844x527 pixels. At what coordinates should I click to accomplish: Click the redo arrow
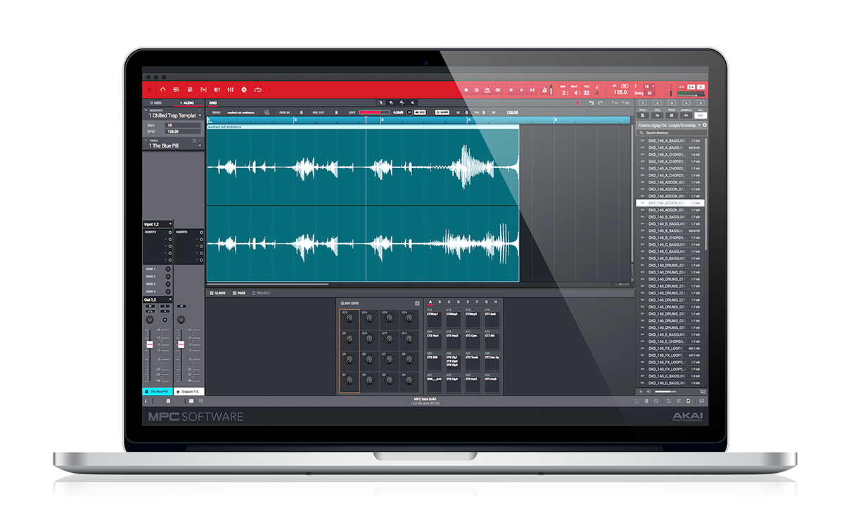tap(600, 103)
